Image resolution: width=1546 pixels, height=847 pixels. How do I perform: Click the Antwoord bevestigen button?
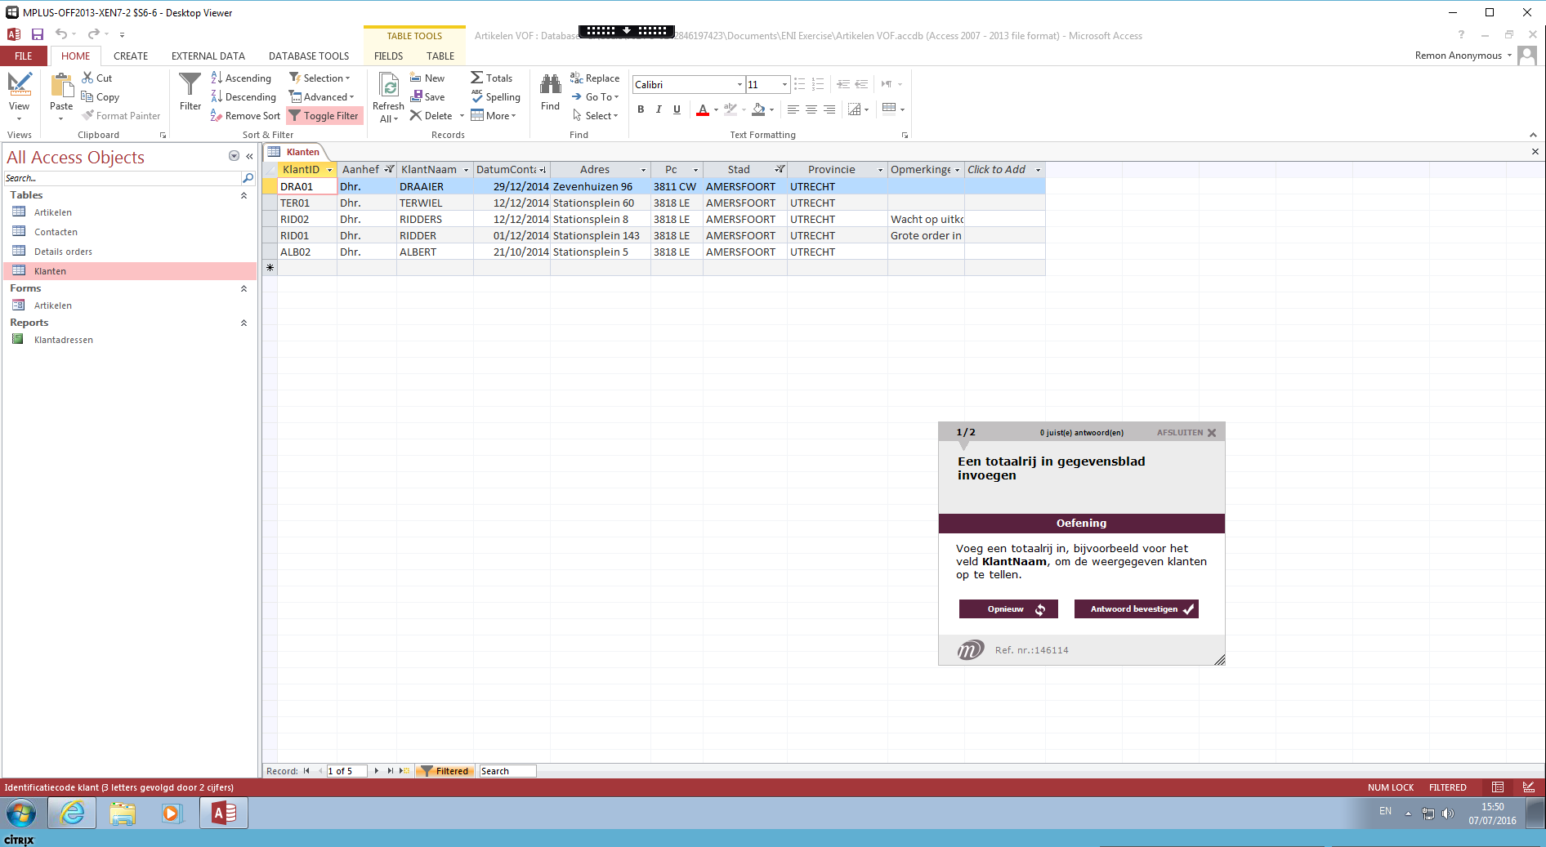(1136, 609)
